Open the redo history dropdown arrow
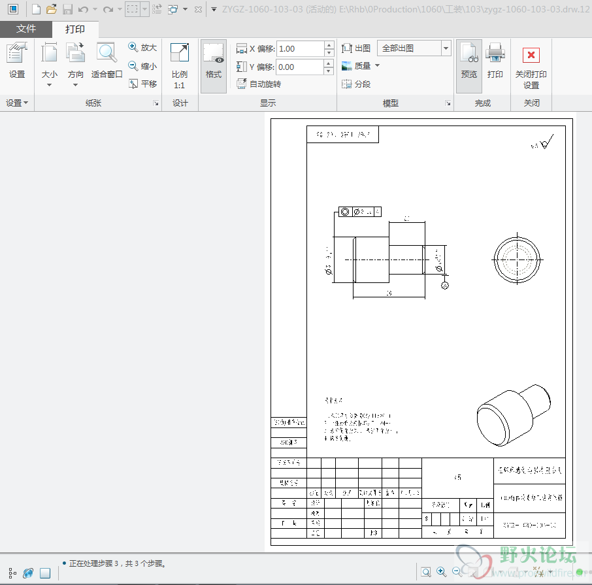Image resolution: width=592 pixels, height=585 pixels. tap(120, 9)
